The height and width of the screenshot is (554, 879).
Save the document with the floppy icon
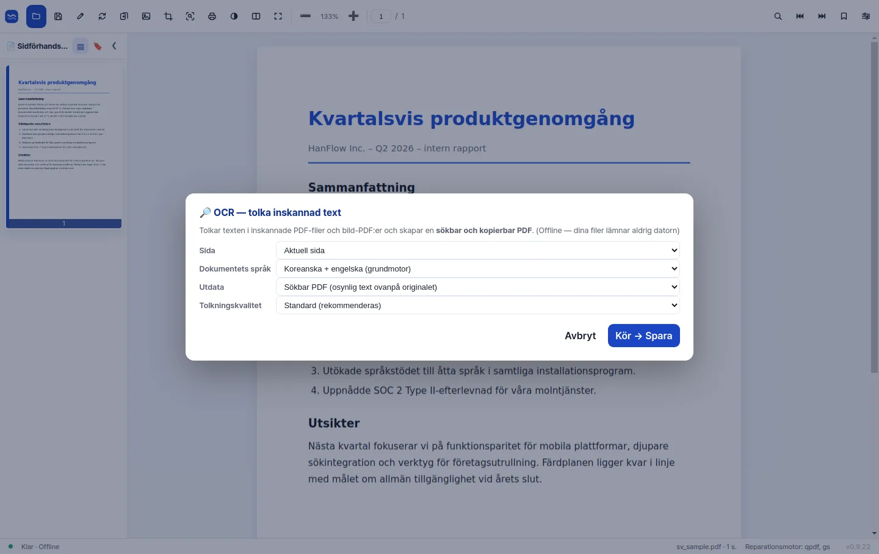[x=58, y=16]
